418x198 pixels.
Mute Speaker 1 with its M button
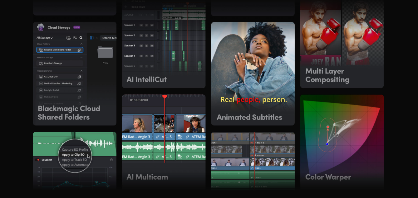[152, 25]
